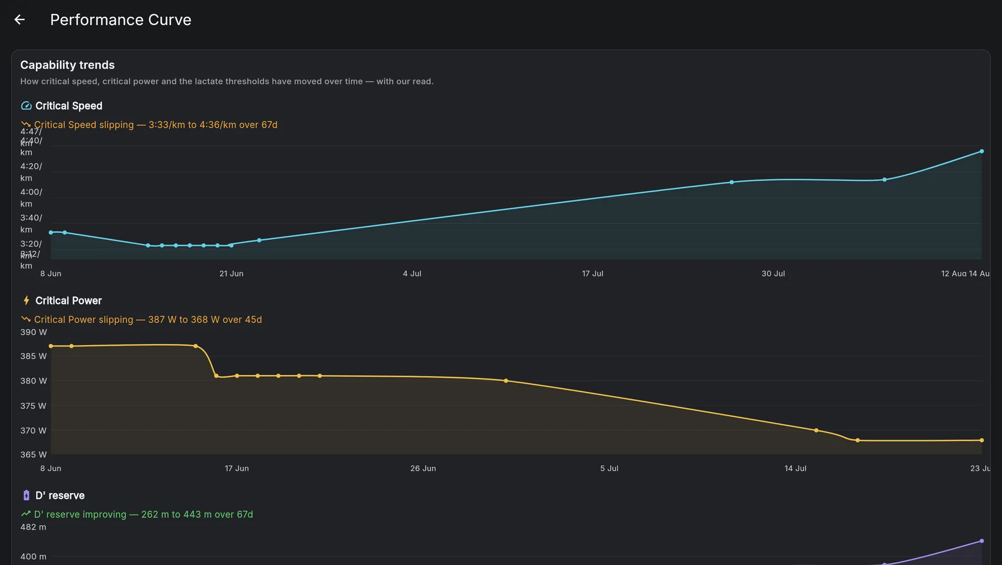Select the first data point on Critical Power curve
This screenshot has height=565, width=1002.
pos(51,346)
